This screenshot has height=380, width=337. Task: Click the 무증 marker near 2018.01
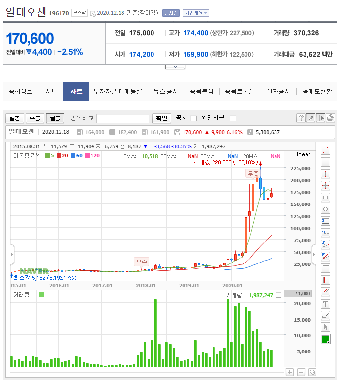[142, 262]
